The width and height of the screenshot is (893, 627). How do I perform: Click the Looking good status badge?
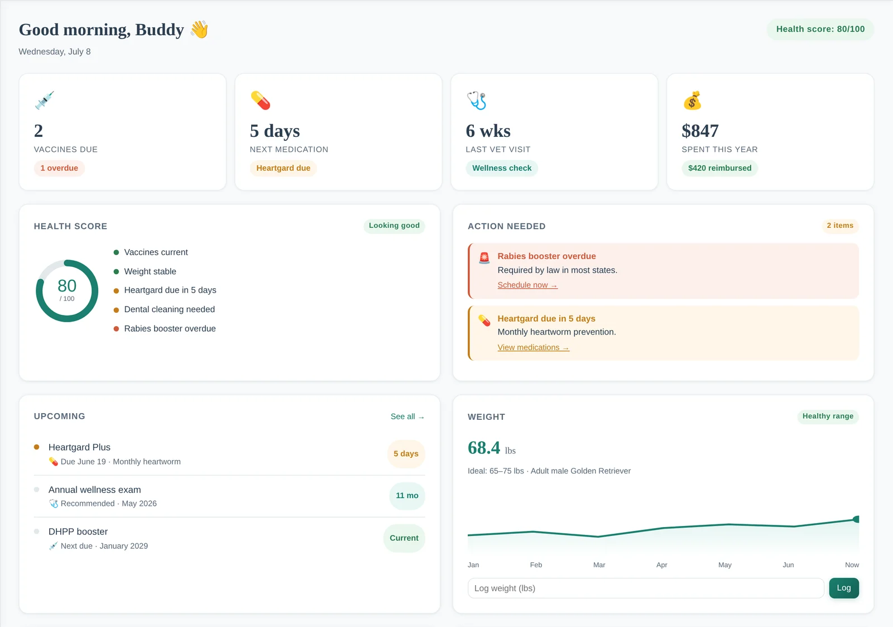[394, 226]
